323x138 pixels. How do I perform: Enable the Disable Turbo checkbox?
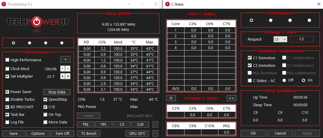tap(7, 99)
